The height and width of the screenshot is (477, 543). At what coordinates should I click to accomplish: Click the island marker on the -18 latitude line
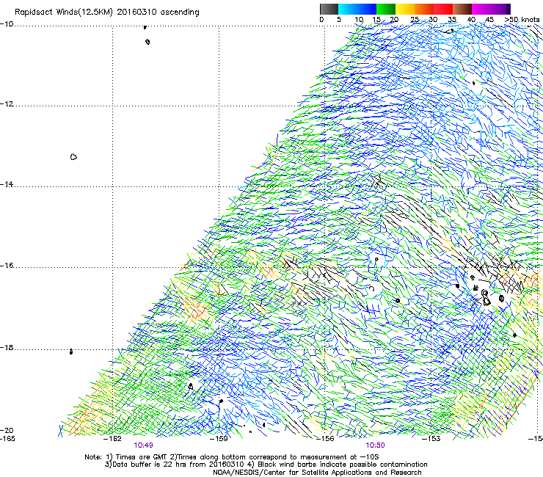(x=71, y=352)
